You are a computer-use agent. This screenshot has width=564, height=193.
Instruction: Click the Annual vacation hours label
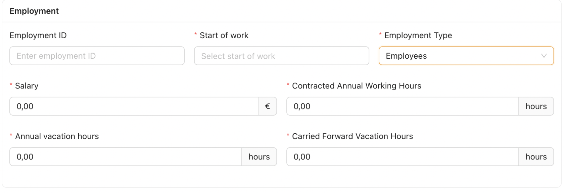point(57,136)
